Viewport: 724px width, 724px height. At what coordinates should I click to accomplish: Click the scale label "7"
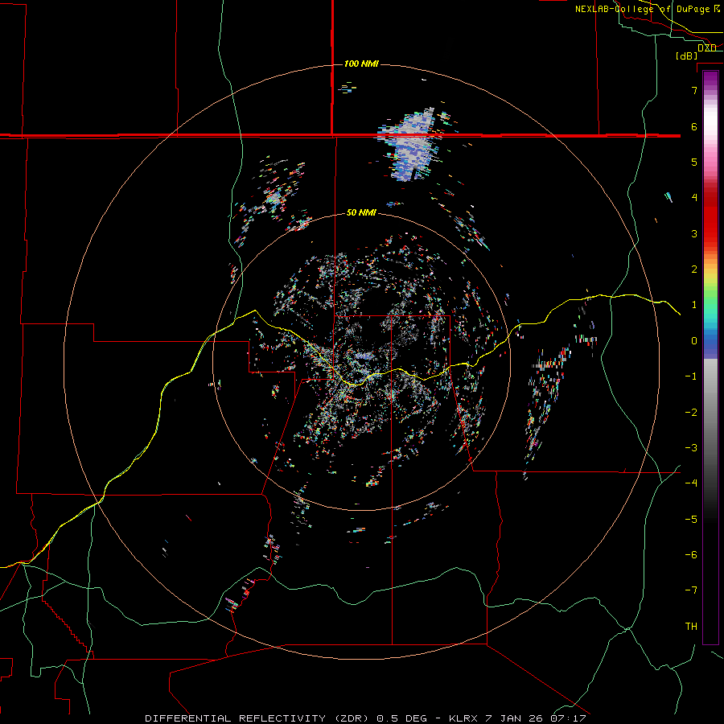(694, 90)
